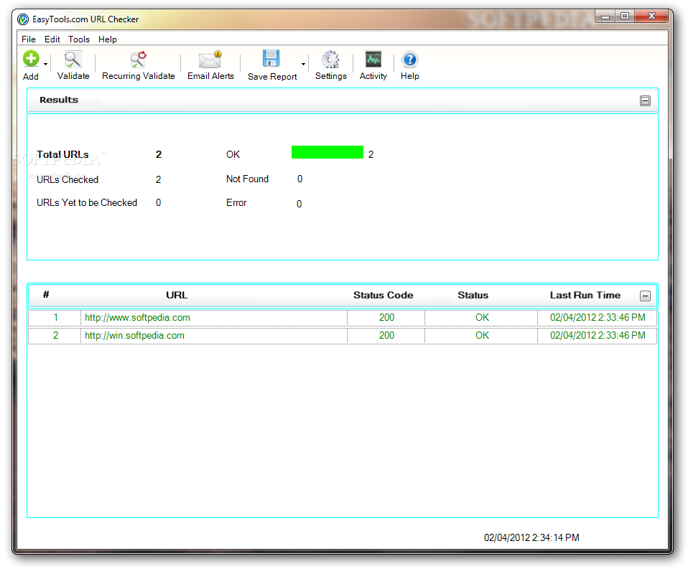Screen dimensions: 688x569
Task: Minimize the URL Checker window
Action: [605, 17]
